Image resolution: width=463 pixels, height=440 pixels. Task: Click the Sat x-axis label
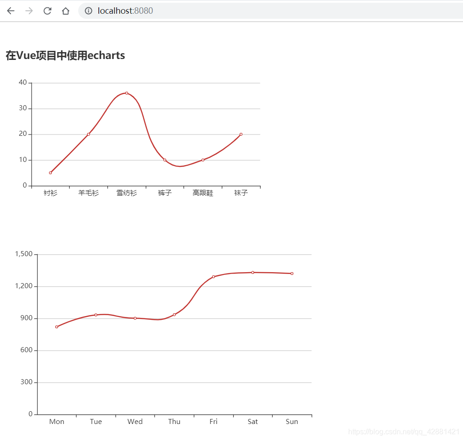pyautogui.click(x=253, y=421)
